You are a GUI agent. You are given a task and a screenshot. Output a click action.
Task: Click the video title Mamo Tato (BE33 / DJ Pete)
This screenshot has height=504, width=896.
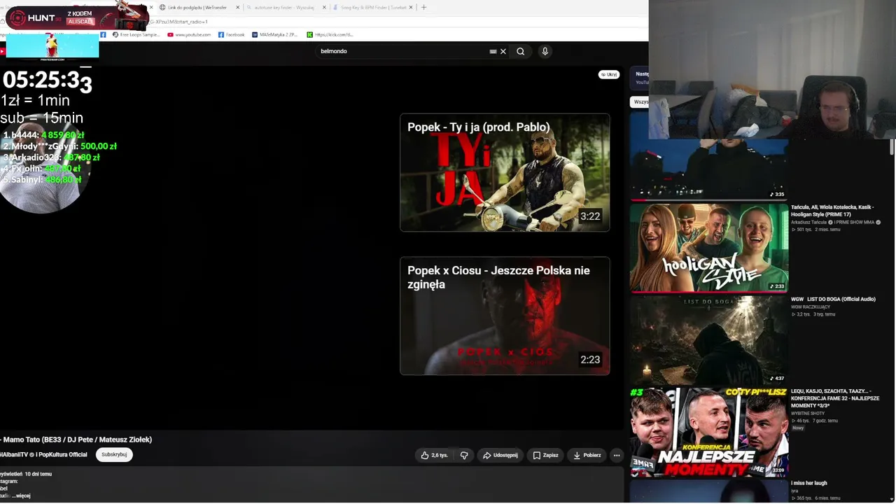[78, 440]
